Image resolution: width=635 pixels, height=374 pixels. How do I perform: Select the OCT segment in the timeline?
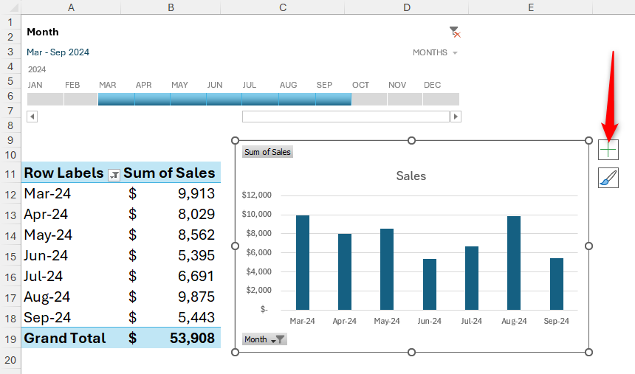click(x=369, y=99)
